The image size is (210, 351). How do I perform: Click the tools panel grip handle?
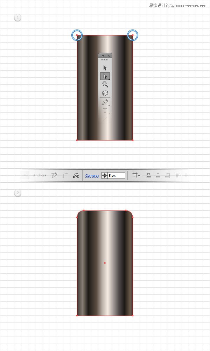105,60
